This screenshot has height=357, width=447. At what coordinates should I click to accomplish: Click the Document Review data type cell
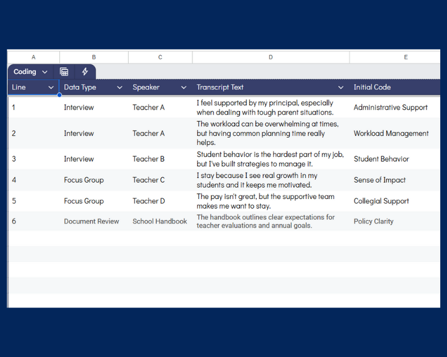tap(91, 222)
